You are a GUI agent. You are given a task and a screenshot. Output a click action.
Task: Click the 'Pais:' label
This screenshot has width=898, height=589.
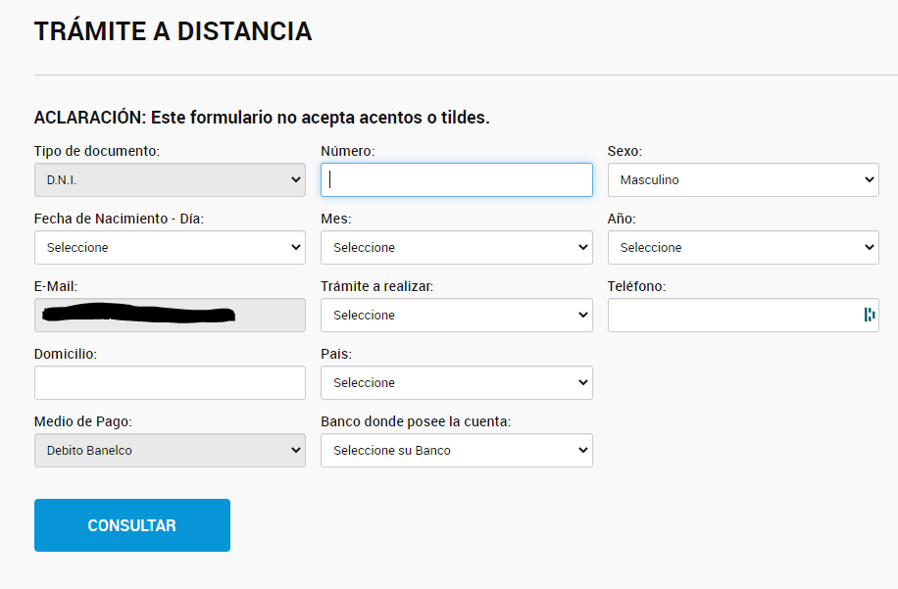[x=336, y=354]
